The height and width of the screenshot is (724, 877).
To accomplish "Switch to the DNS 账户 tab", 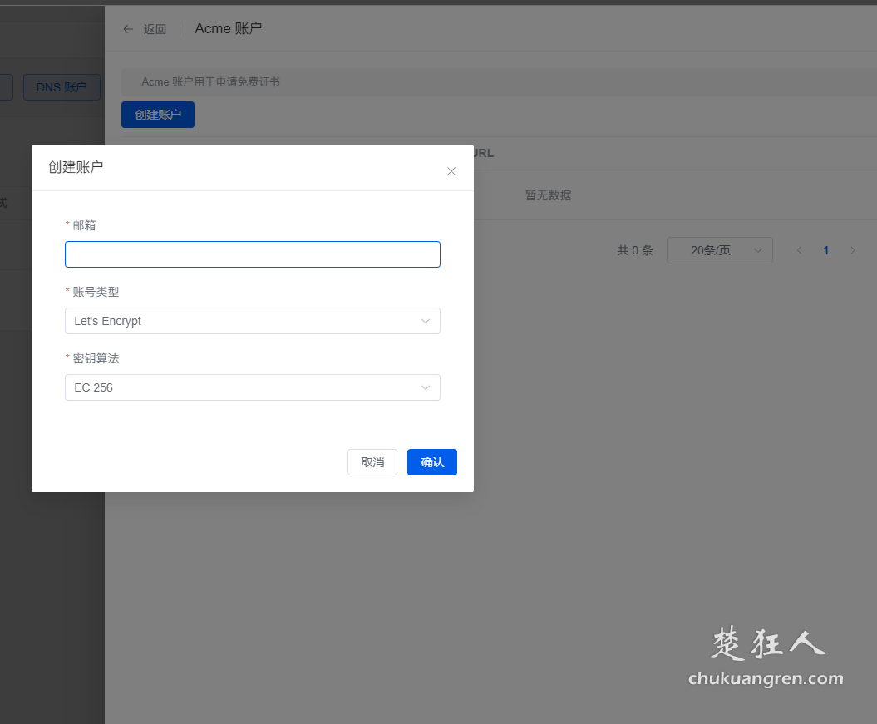I will click(x=62, y=87).
